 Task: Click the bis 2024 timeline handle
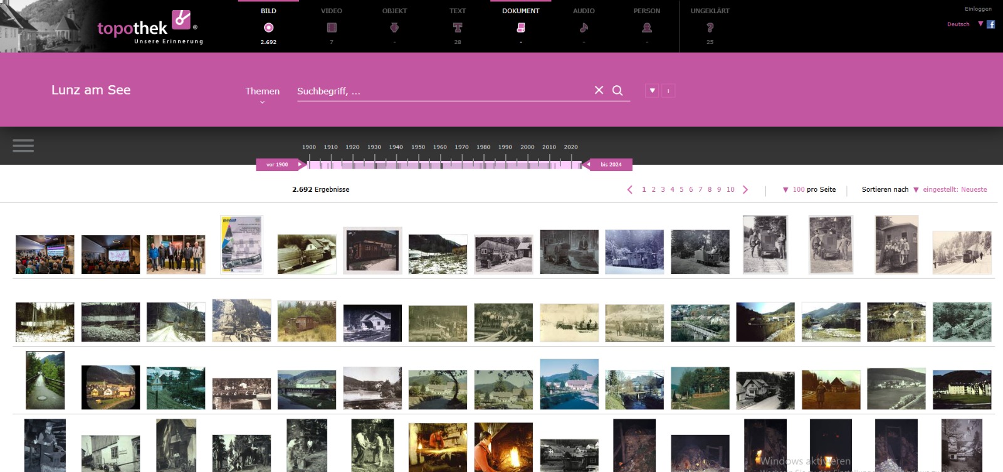point(607,165)
